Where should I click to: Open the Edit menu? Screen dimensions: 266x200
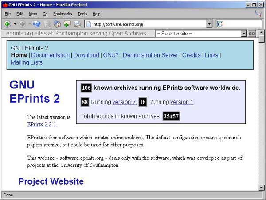coord(20,14)
